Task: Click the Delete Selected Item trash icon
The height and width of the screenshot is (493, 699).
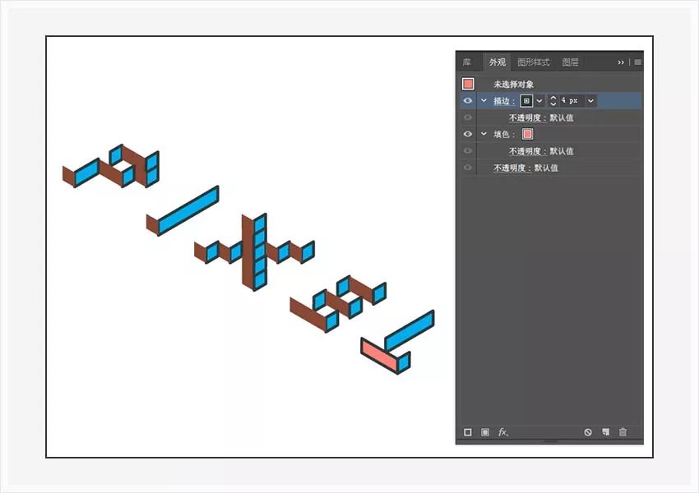Action: tap(623, 431)
